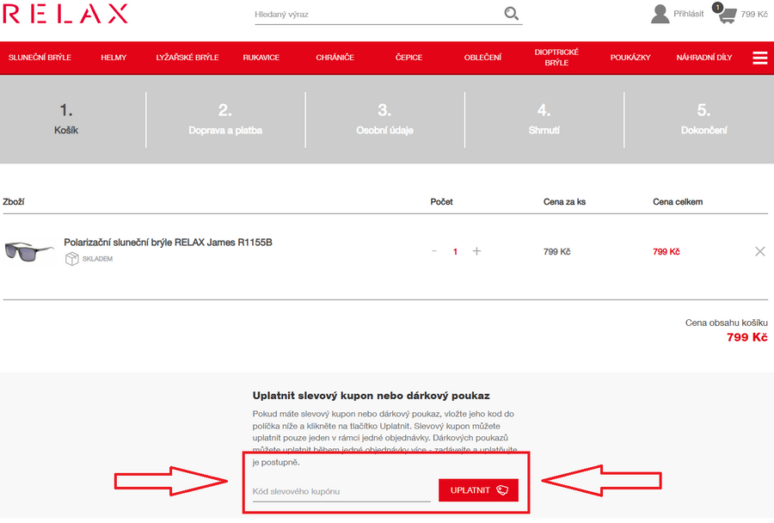Viewport: 774px width, 523px height.
Task: Click the search magnifier icon
Action: pos(512,14)
